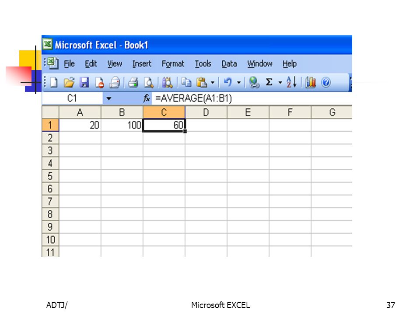This screenshot has width=420, height=315.
Task: Click the Excel icon in title bar
Action: point(48,44)
